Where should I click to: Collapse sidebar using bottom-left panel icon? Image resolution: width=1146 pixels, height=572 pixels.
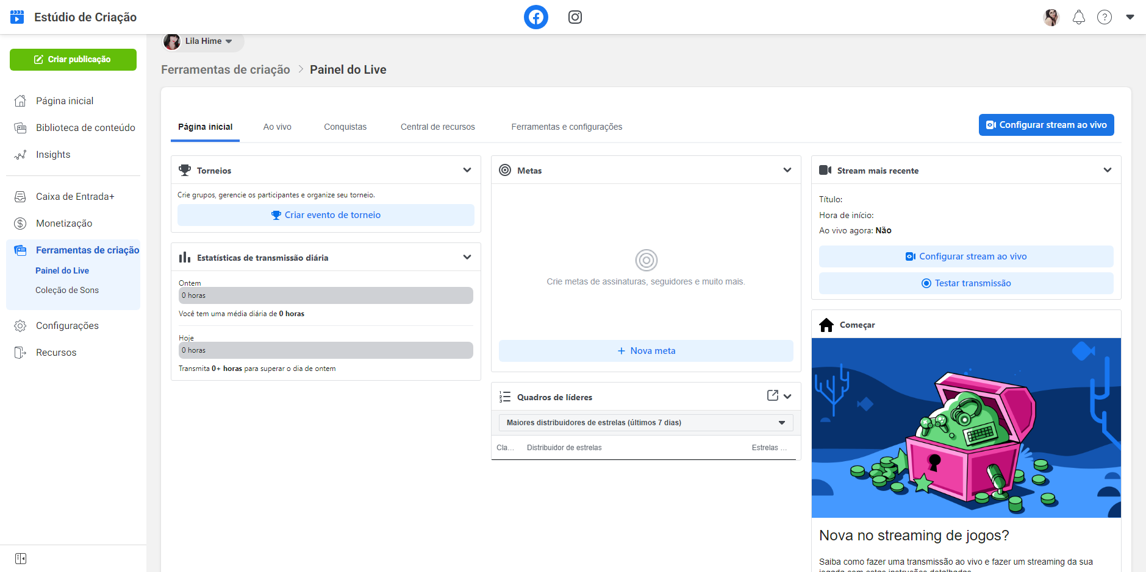(x=21, y=559)
